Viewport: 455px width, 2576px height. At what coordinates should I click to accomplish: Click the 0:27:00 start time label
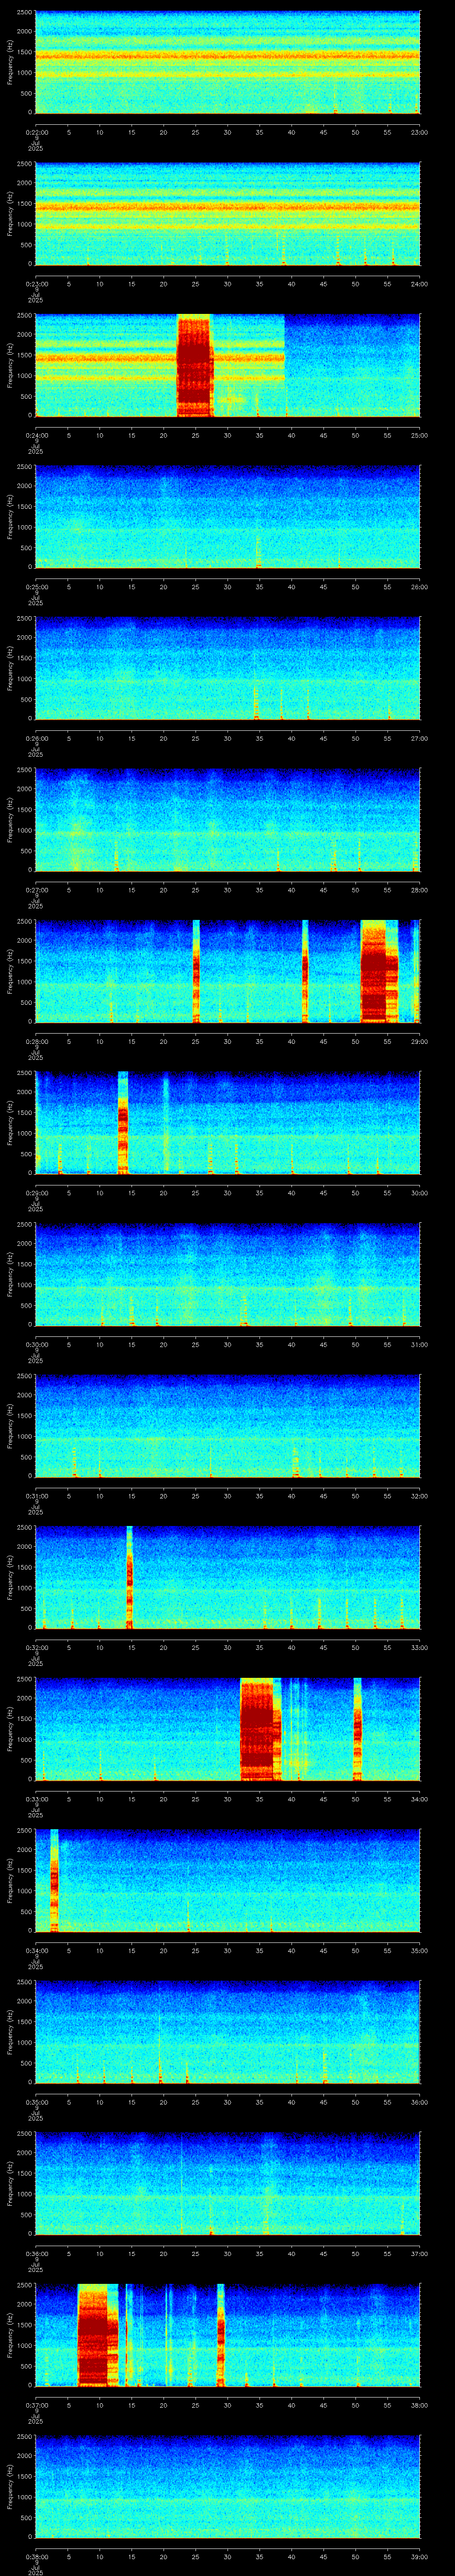36,890
